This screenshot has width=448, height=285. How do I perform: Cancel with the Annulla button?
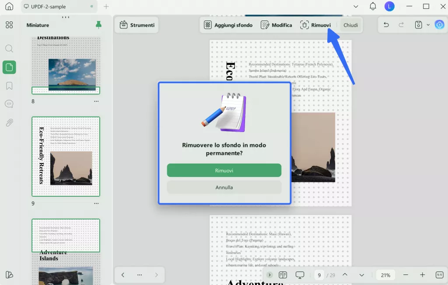pos(224,188)
